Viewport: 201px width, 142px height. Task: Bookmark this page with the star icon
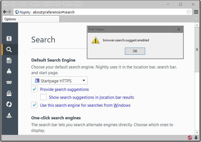pyautogui.click(x=188, y=12)
